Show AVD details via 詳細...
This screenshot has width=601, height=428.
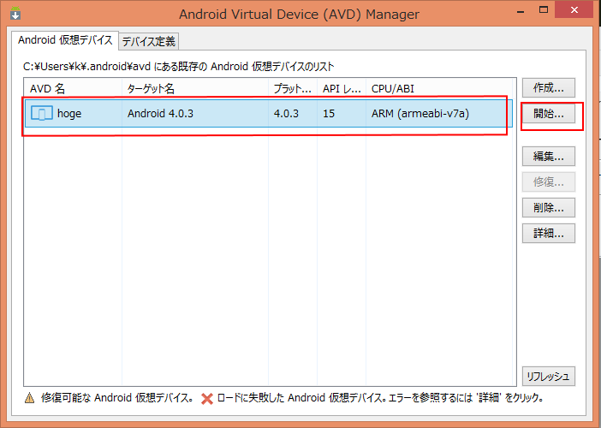pos(549,234)
